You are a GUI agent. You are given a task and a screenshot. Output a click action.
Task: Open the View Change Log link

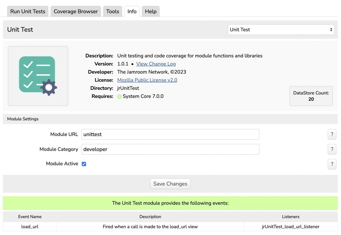(x=156, y=64)
